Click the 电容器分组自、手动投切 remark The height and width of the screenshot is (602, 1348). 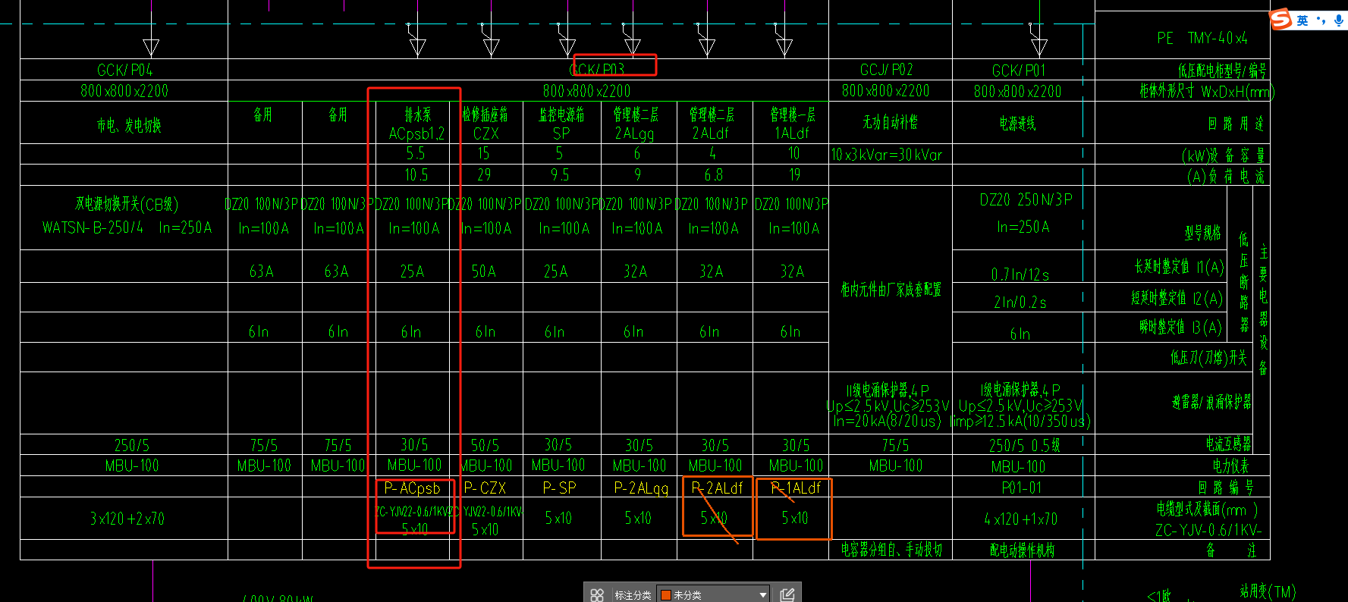pos(891,550)
